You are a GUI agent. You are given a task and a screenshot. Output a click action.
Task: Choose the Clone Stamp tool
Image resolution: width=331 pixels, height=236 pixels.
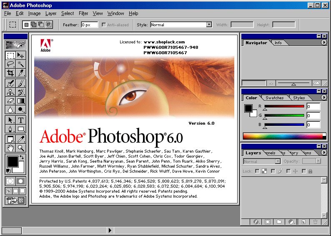coord(10,92)
